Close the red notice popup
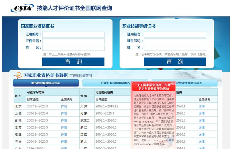This screenshot has width=231, height=149. (173, 84)
